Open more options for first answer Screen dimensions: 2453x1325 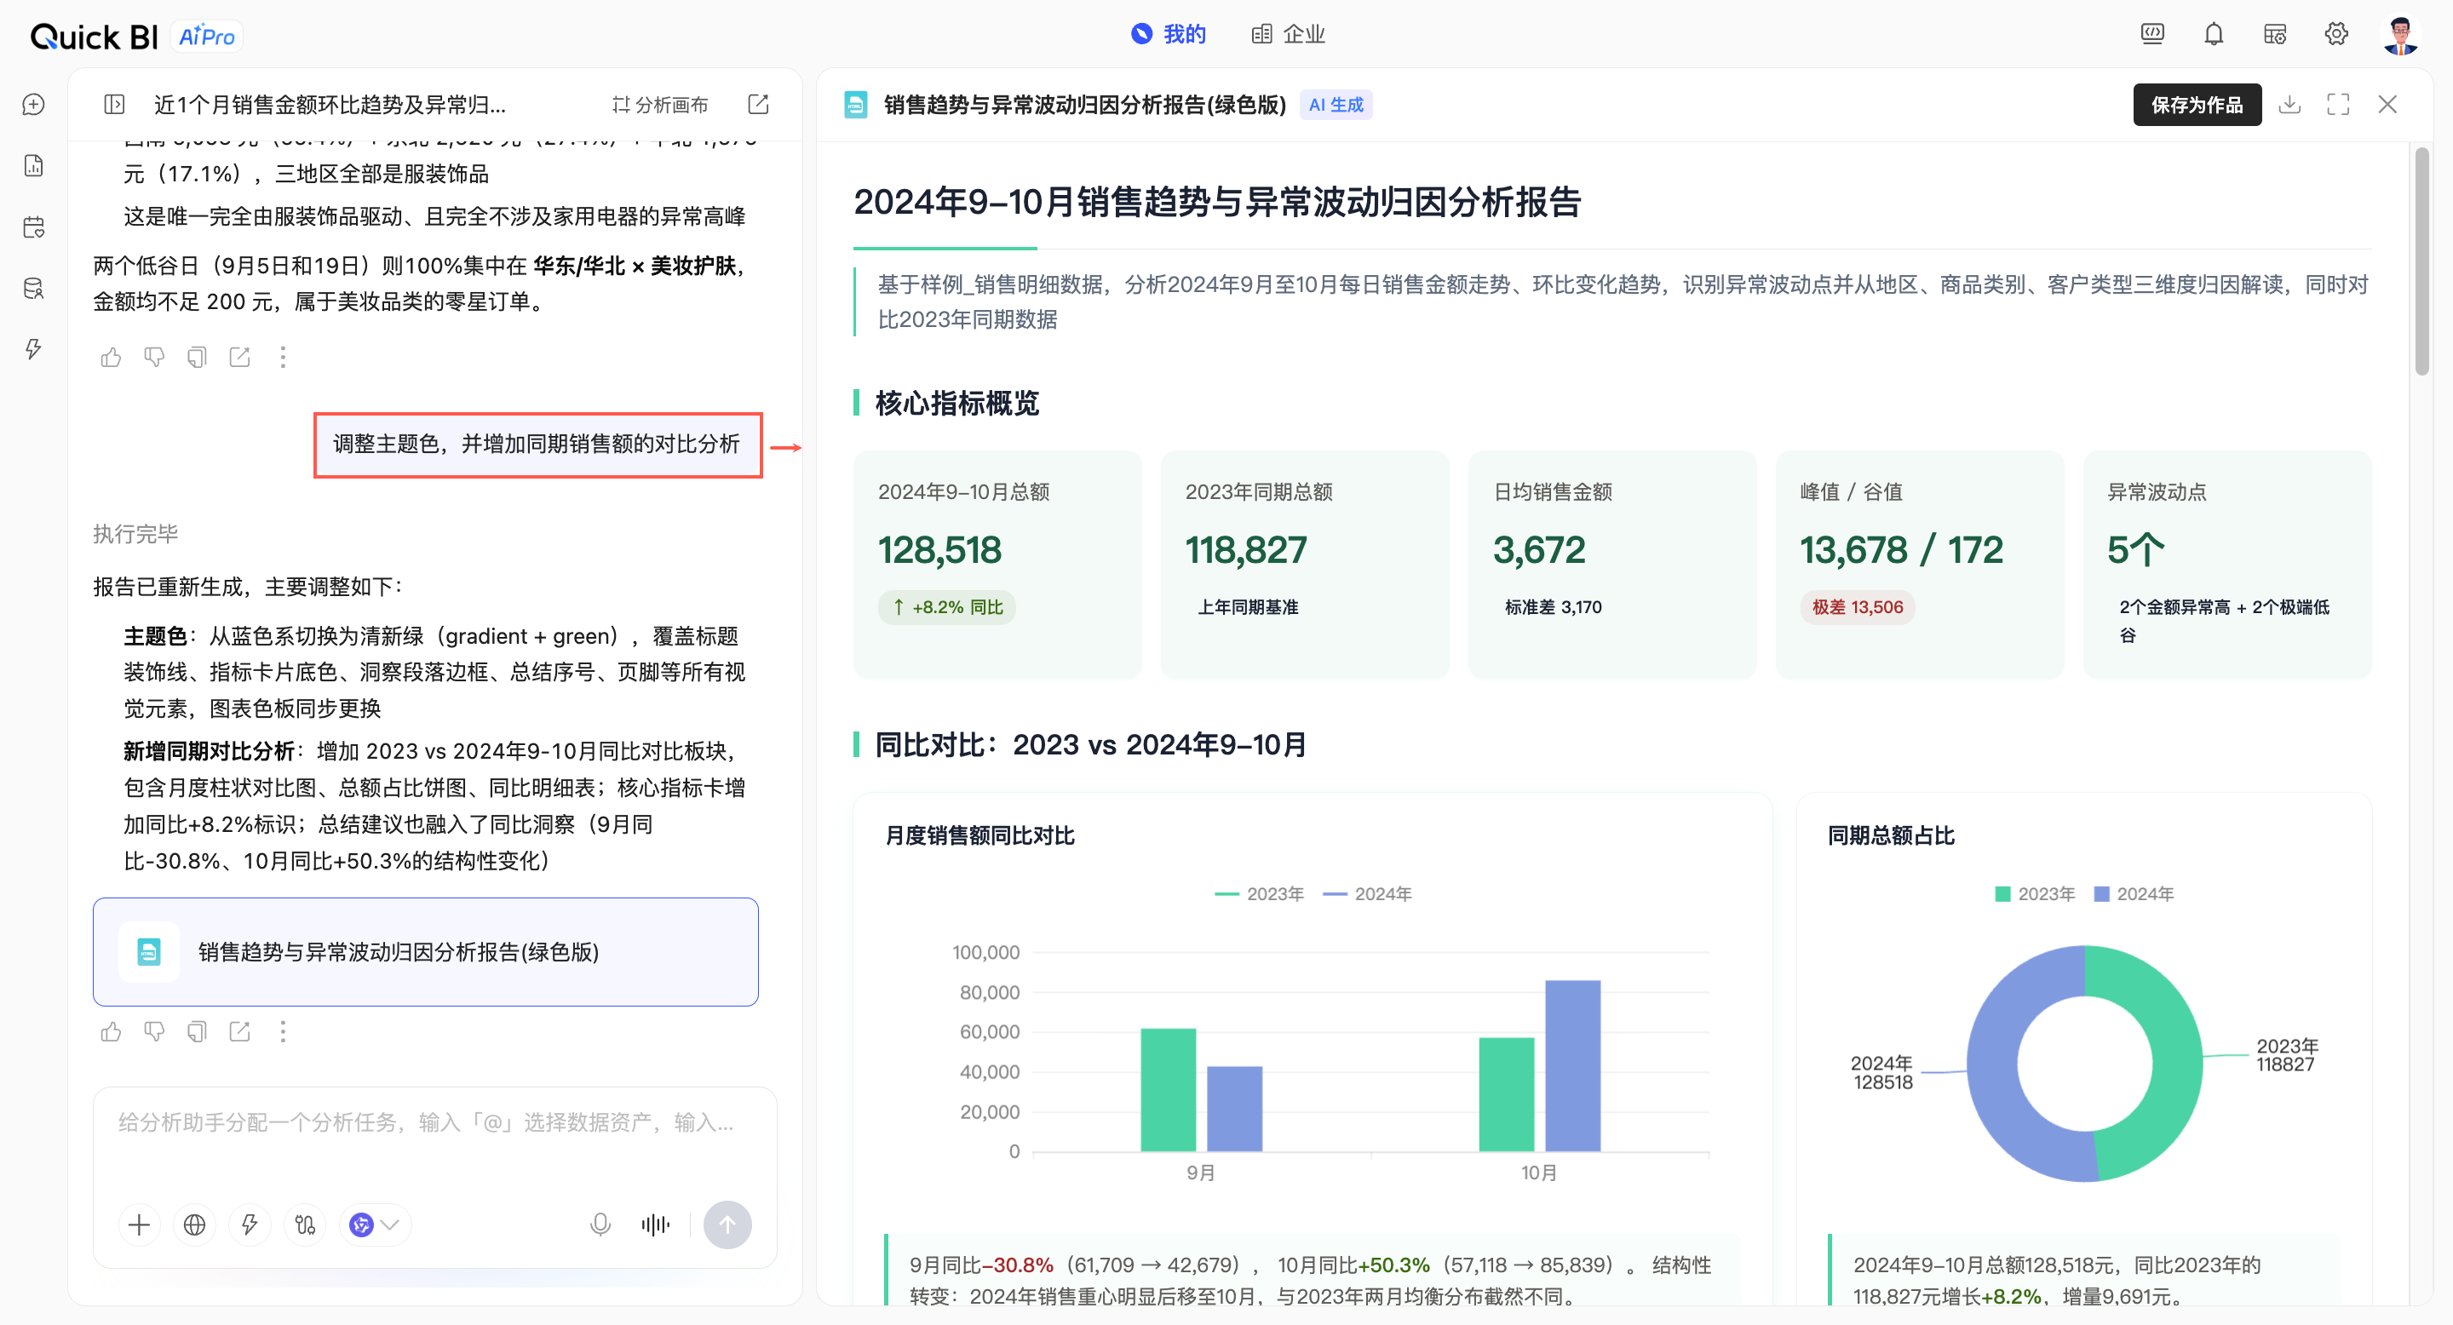point(283,357)
